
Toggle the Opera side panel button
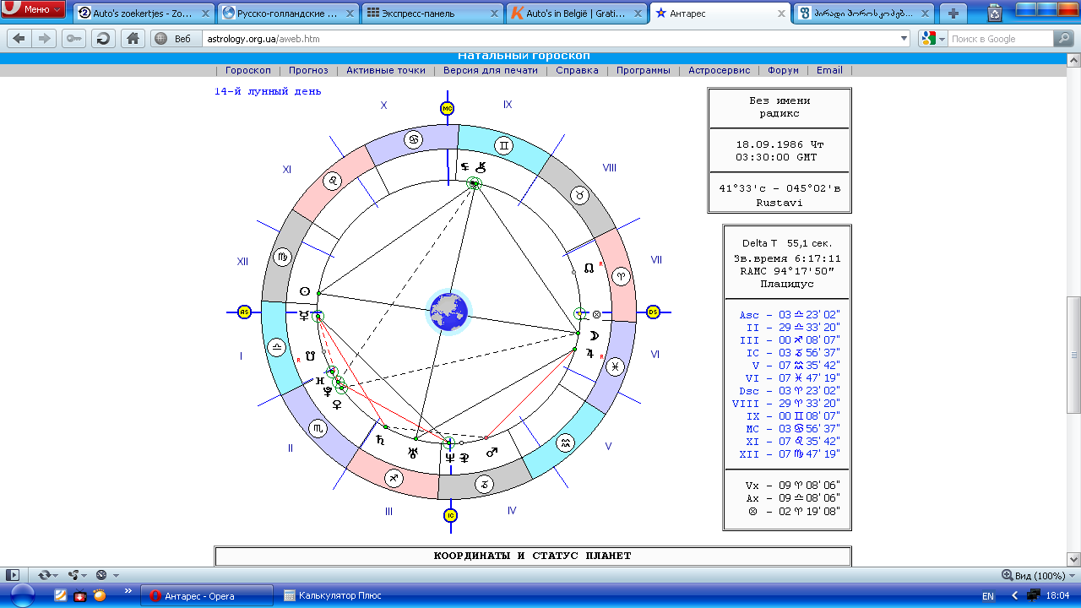[x=12, y=575]
